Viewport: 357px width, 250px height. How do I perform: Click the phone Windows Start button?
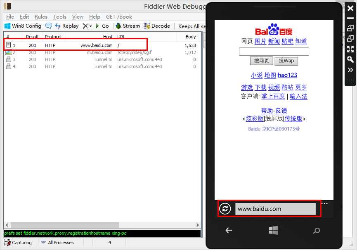[274, 230]
